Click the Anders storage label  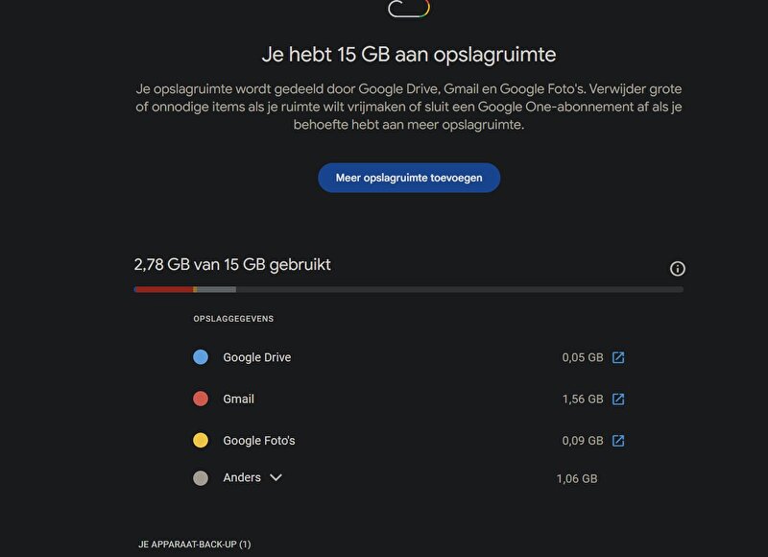242,477
